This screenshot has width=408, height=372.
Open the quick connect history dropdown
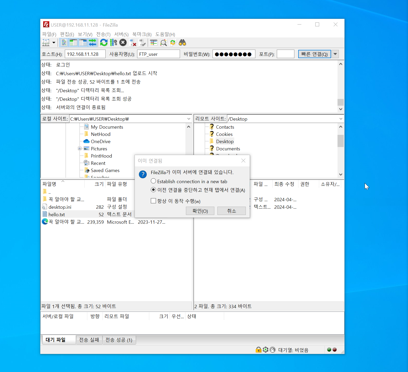point(335,54)
